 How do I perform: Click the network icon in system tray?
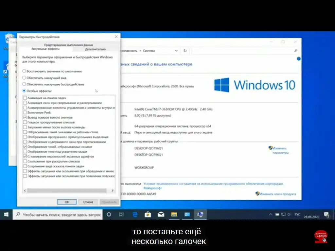(x=283, y=214)
